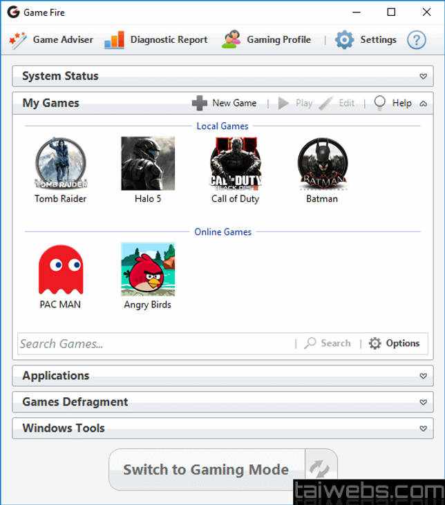Click the Search Games input field
Image resolution: width=445 pixels, height=505 pixels.
point(155,343)
